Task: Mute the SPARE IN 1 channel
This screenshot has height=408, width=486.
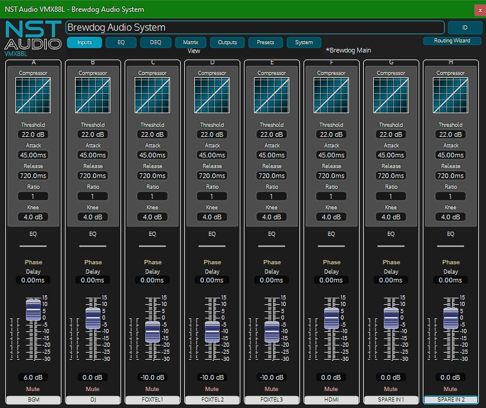Action: [x=391, y=389]
